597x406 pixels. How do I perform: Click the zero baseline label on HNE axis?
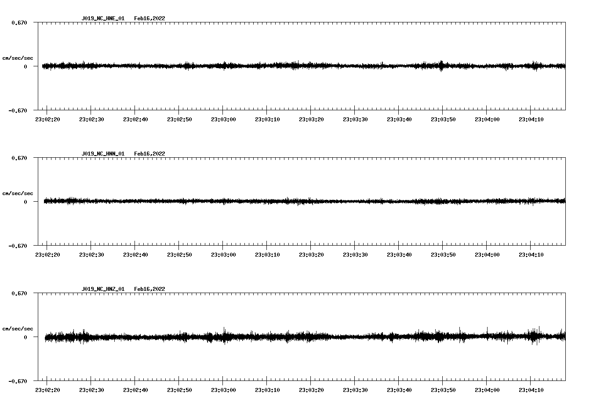25,66
